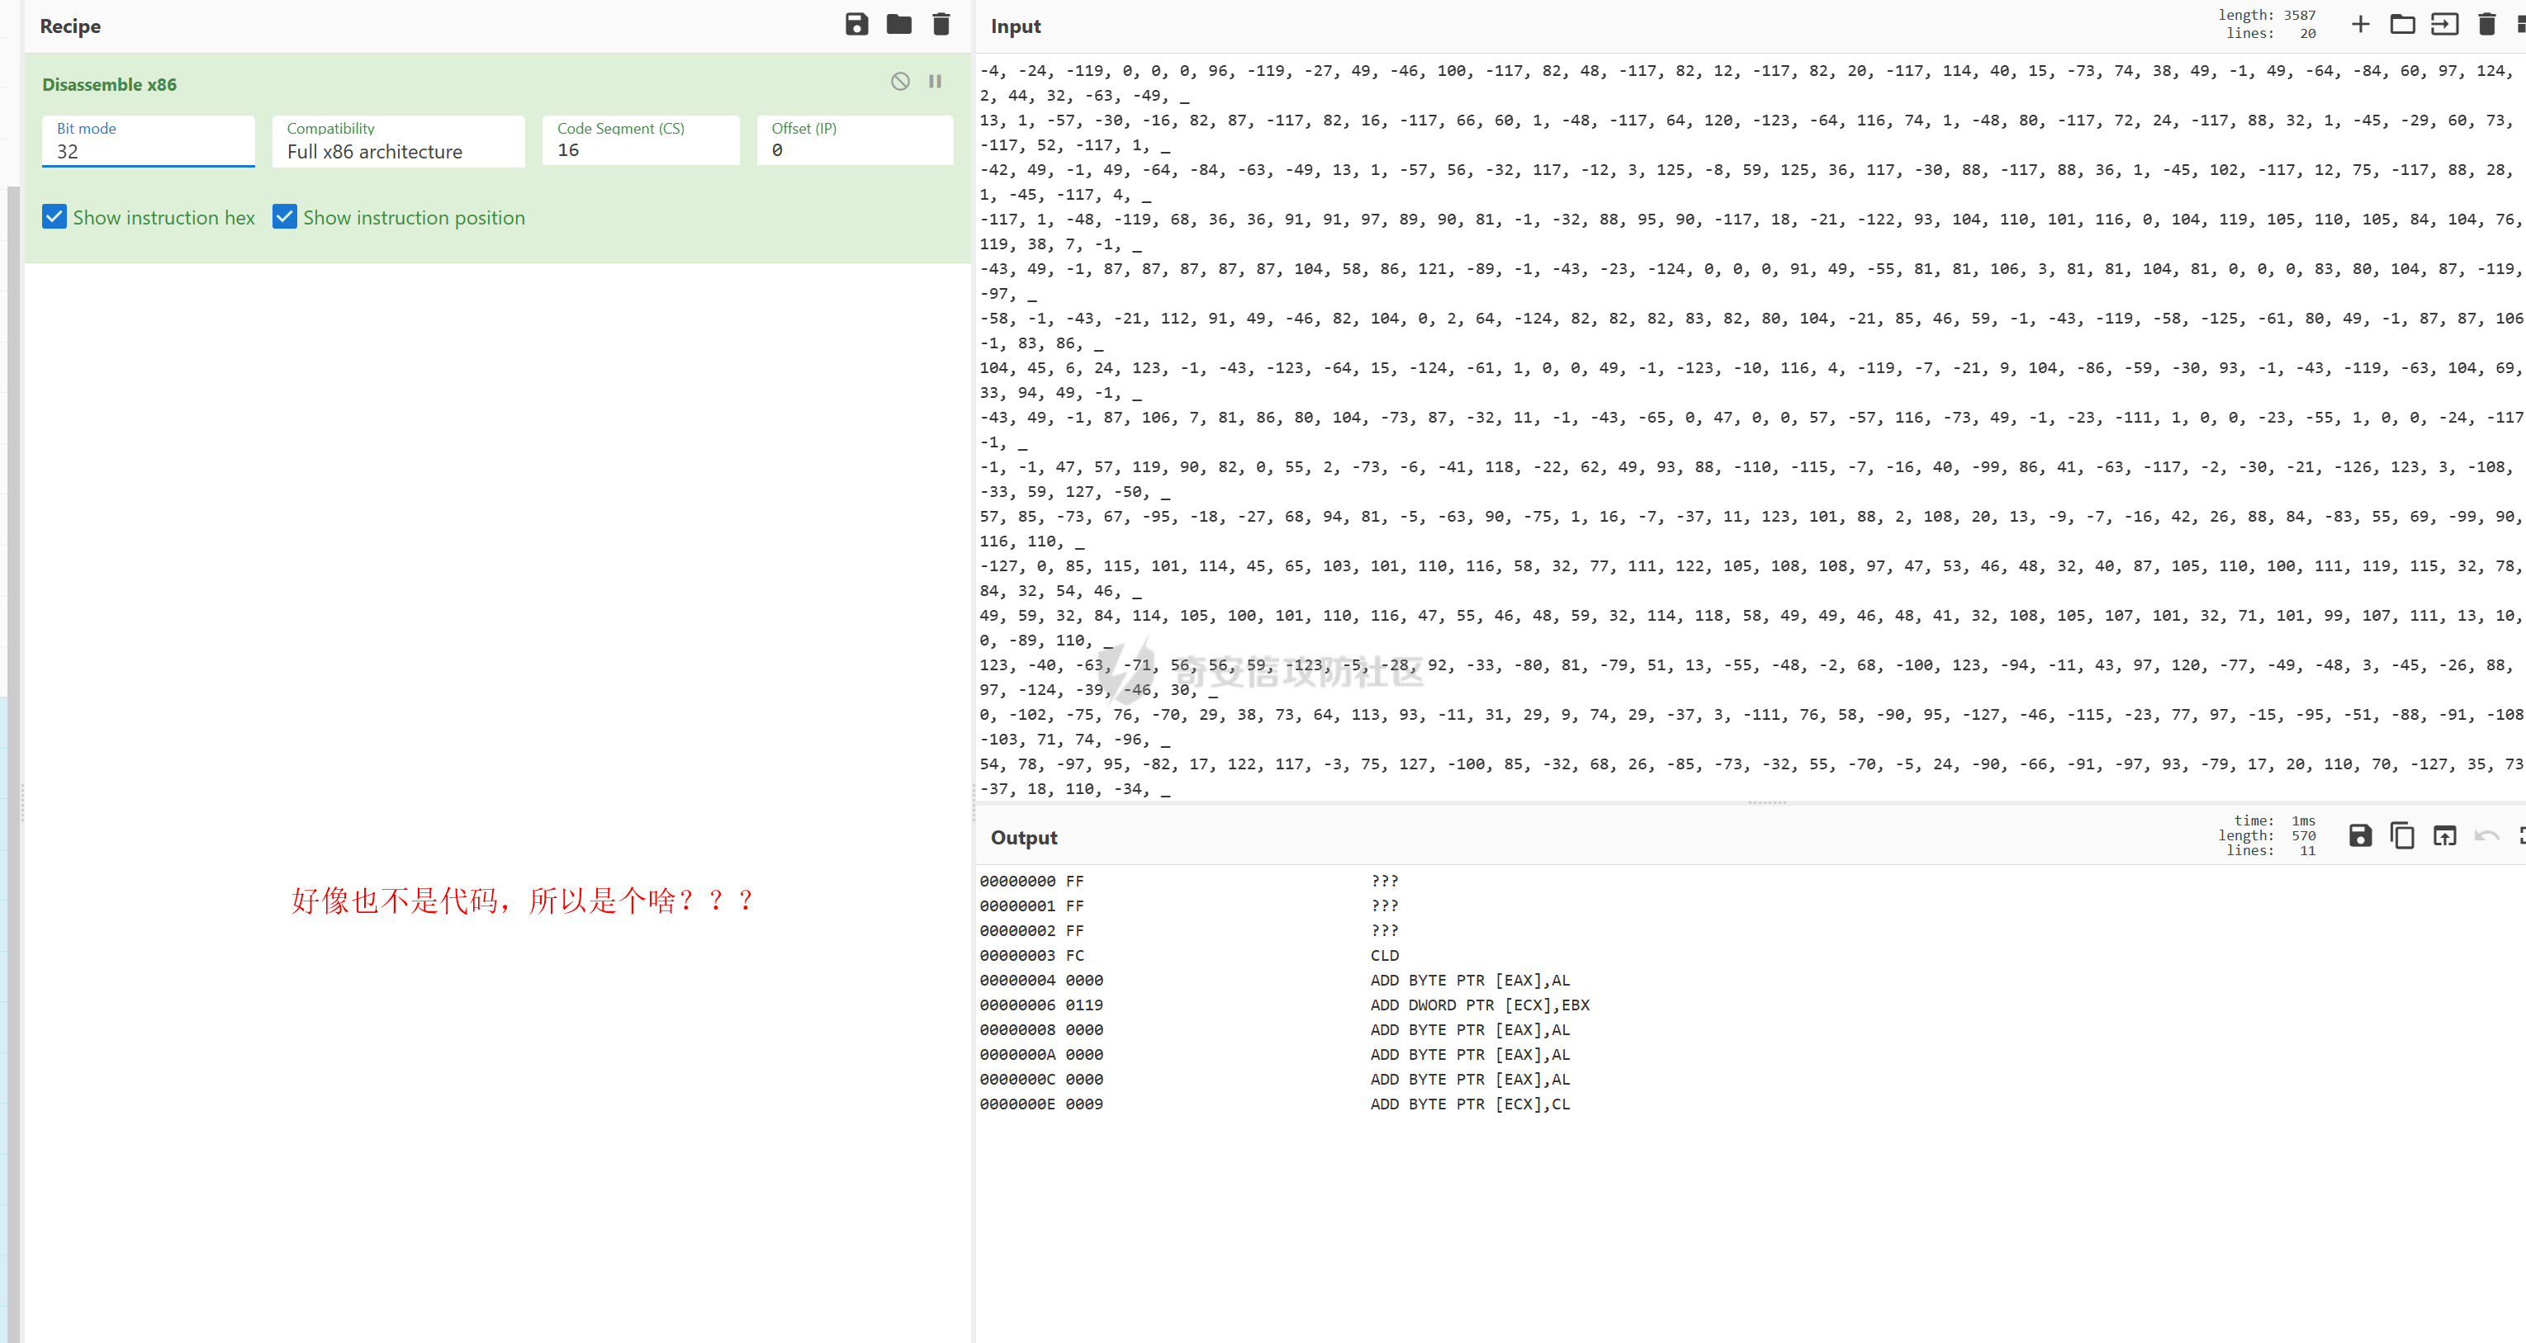Click the Disassemble x86 operation title

pyautogui.click(x=109, y=84)
